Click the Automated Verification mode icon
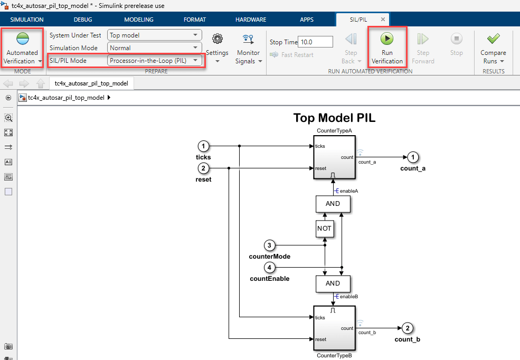The width and height of the screenshot is (520, 360). pos(22,39)
